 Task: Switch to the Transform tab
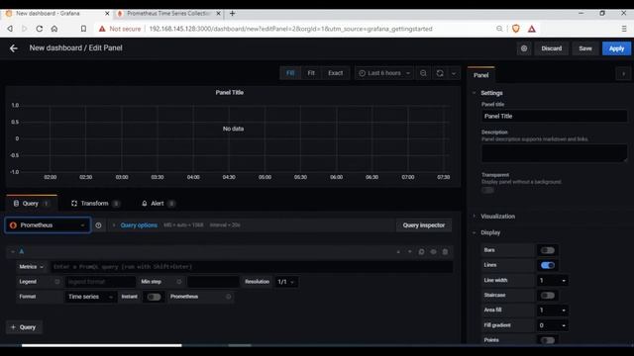tap(95, 204)
